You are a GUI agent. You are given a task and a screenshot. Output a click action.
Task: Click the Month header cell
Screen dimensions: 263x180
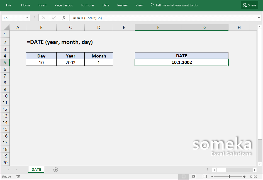(99, 56)
